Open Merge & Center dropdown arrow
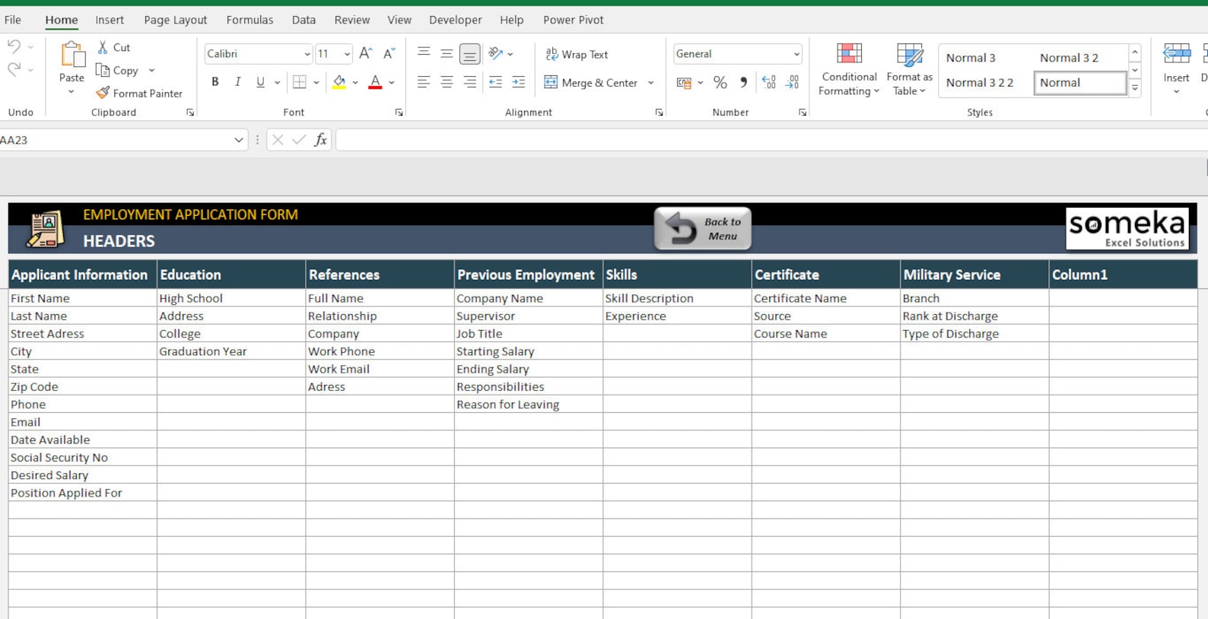The height and width of the screenshot is (619, 1208). pyautogui.click(x=651, y=82)
